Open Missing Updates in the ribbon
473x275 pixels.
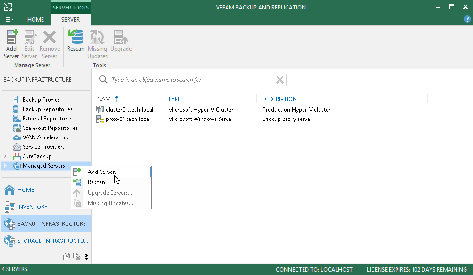(x=97, y=44)
